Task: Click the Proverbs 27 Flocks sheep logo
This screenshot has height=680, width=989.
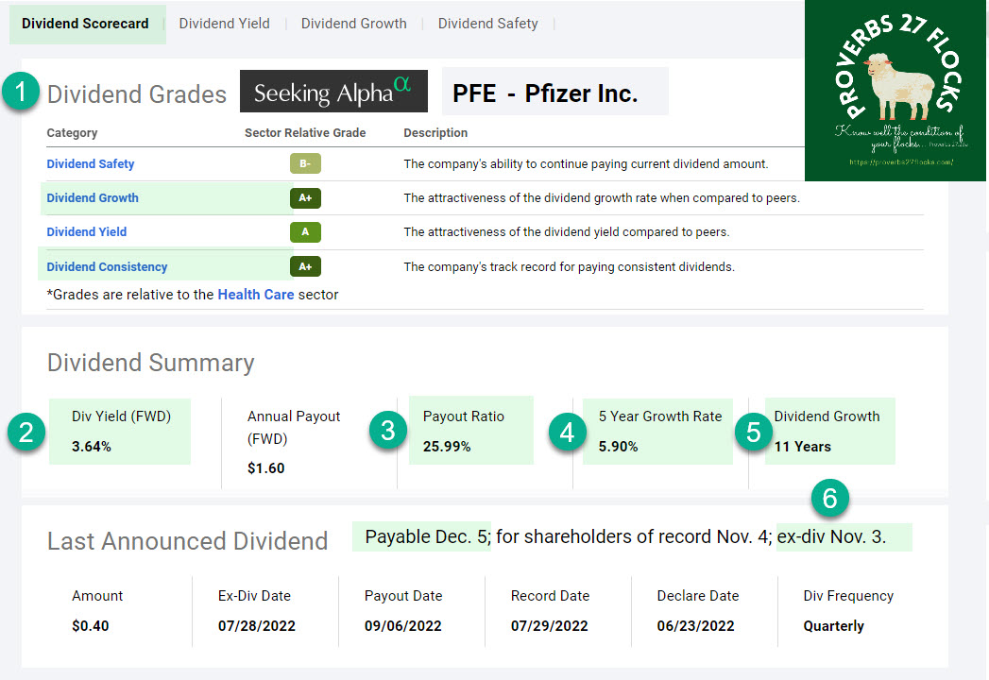Action: click(x=894, y=90)
